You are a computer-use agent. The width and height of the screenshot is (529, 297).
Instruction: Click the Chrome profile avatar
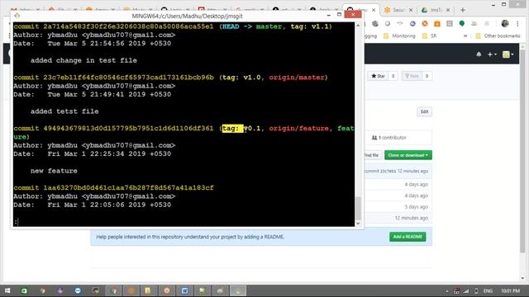pyautogui.click(x=505, y=23)
